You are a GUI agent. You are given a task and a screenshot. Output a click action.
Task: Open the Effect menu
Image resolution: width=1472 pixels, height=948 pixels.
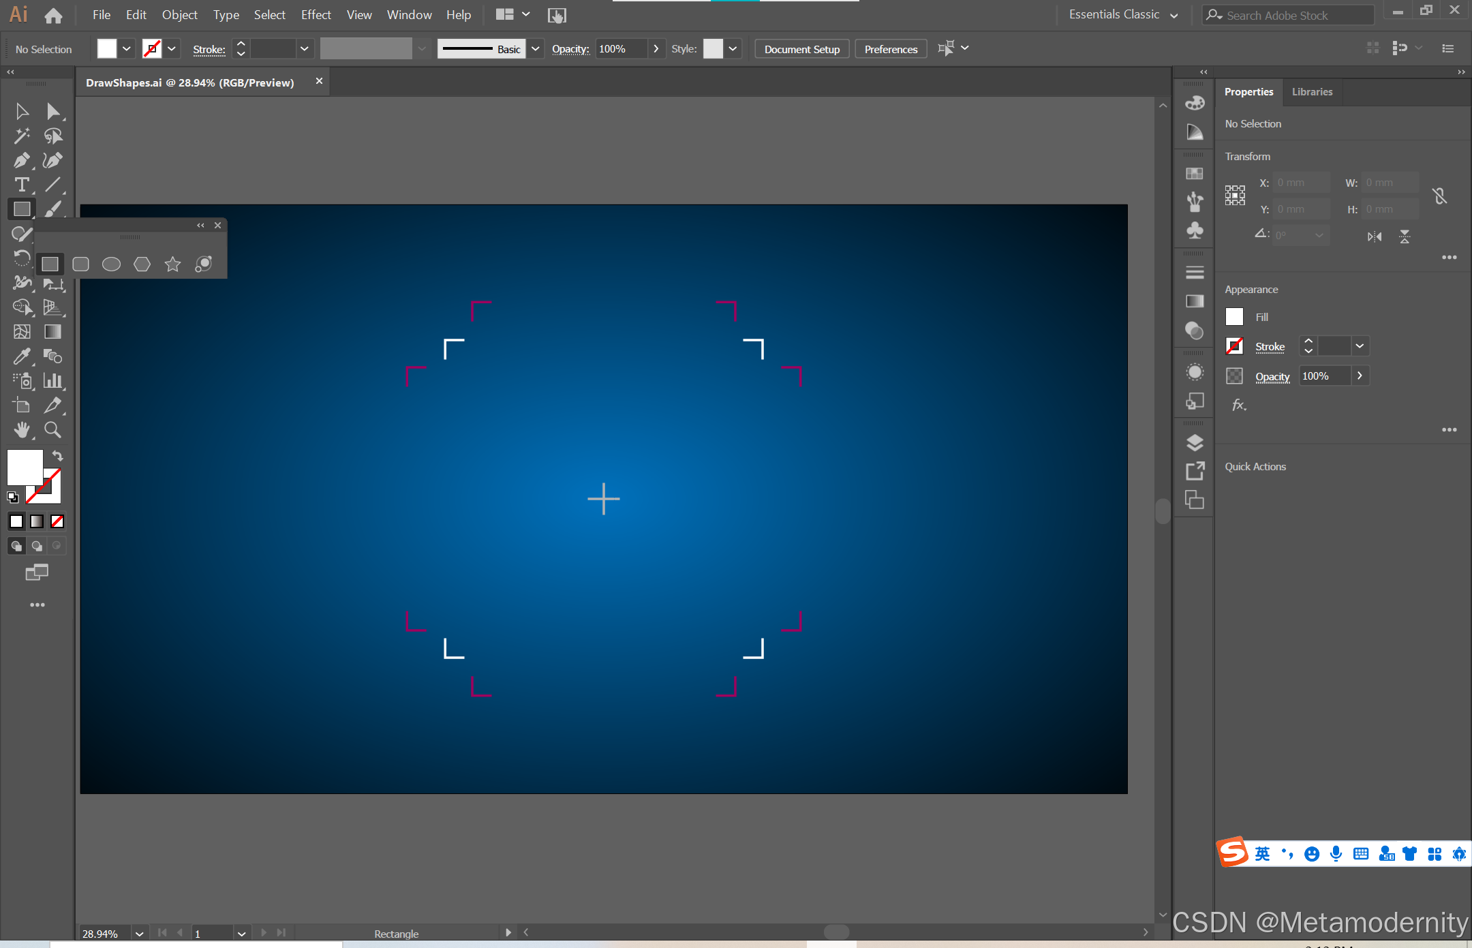point(316,14)
